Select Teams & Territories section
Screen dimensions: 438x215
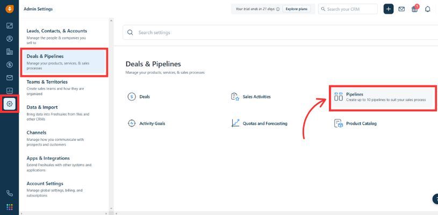click(x=64, y=88)
